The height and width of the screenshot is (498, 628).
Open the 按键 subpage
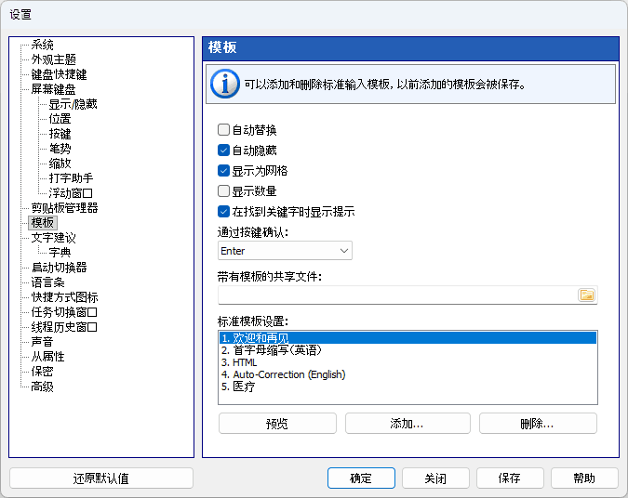coord(60,134)
